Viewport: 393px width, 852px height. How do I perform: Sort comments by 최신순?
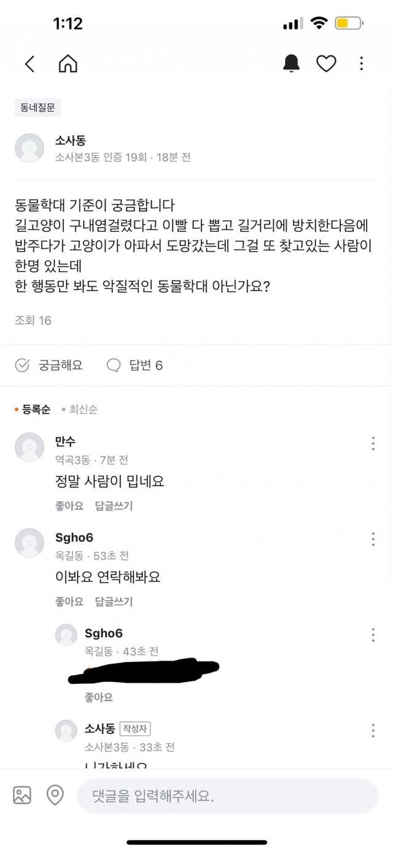coord(82,410)
